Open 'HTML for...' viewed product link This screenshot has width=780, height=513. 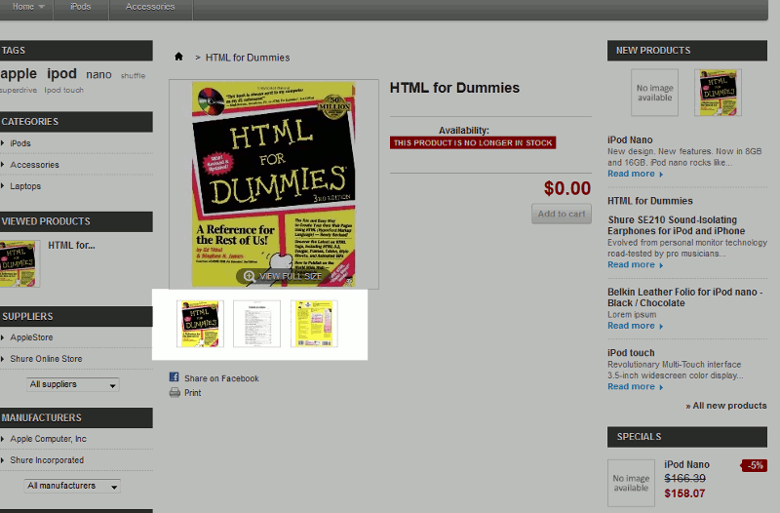click(71, 246)
